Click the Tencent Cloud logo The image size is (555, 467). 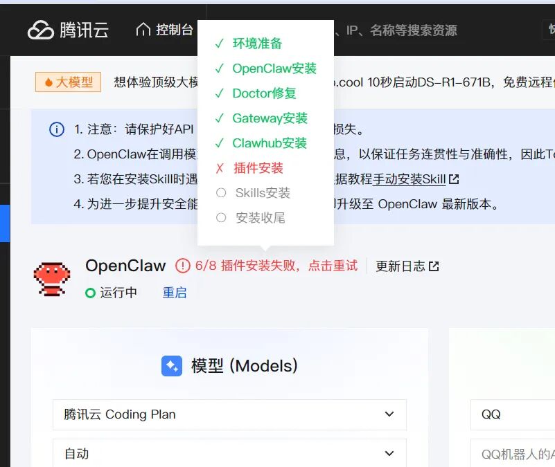tap(68, 30)
